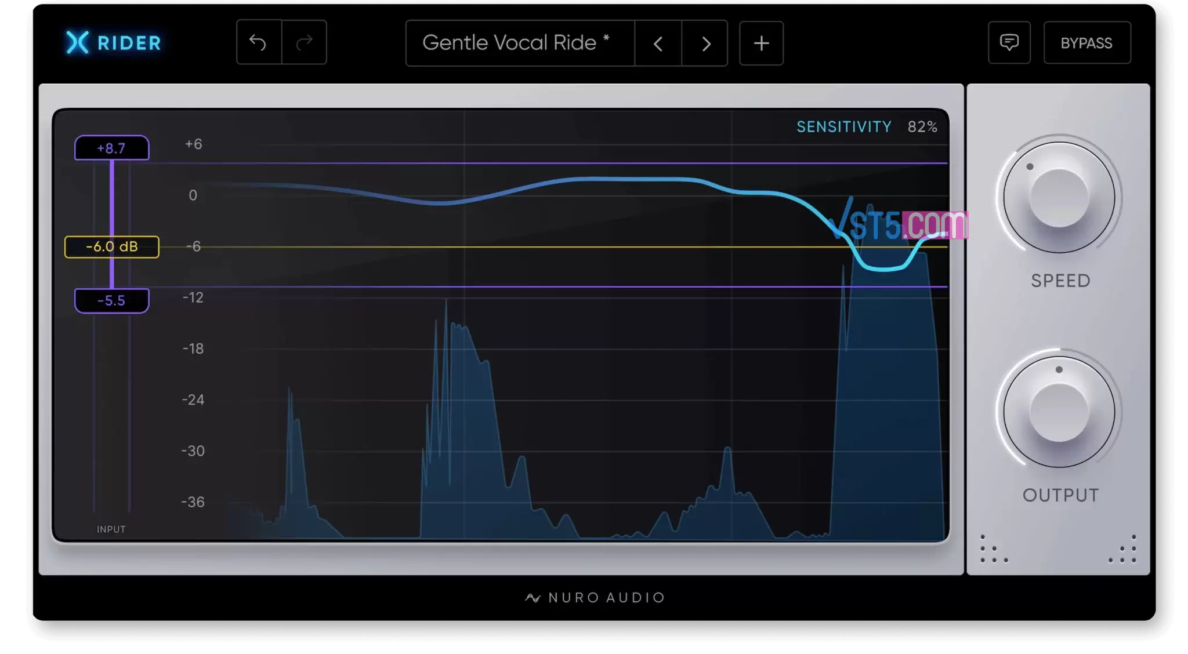Viewport: 1188px width, 654px height.
Task: Click the -6.0 dB target level label
Action: [111, 246]
